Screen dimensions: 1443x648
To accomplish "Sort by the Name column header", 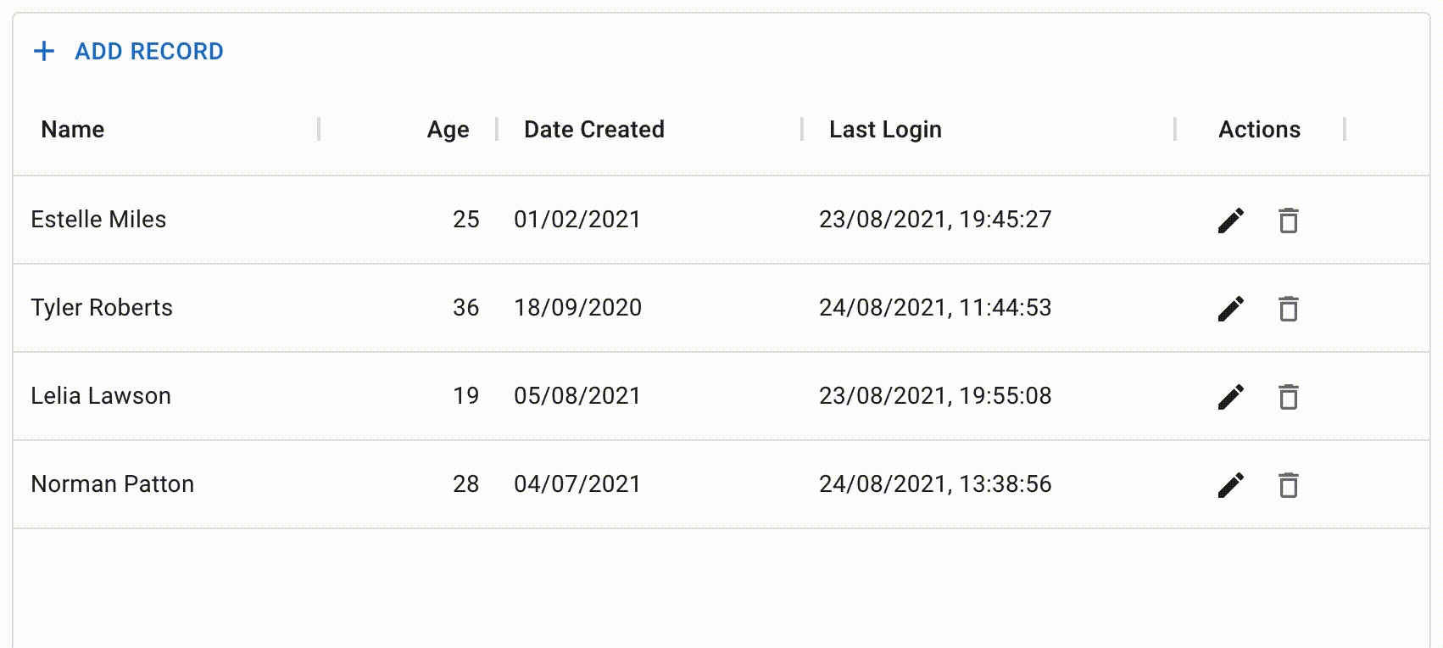I will [73, 130].
